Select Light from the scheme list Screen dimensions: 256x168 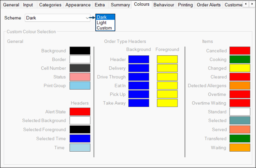point(102,23)
